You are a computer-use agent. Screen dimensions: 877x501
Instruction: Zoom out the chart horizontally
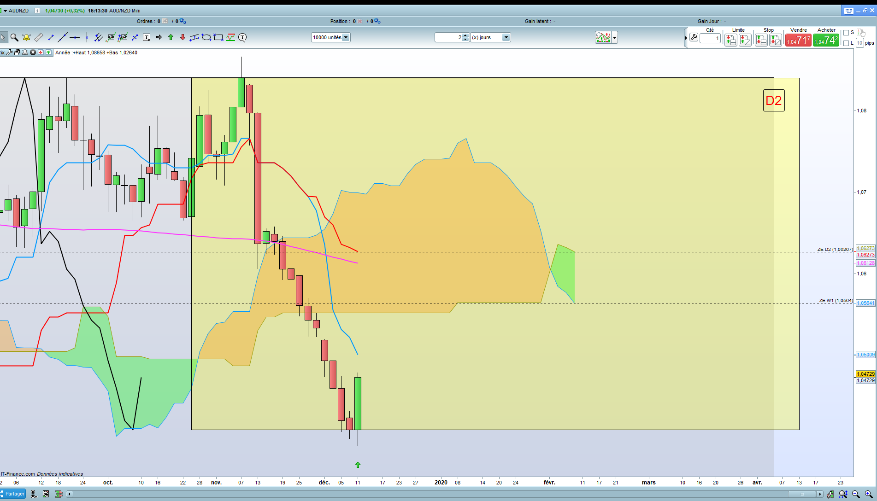pyautogui.click(x=856, y=494)
